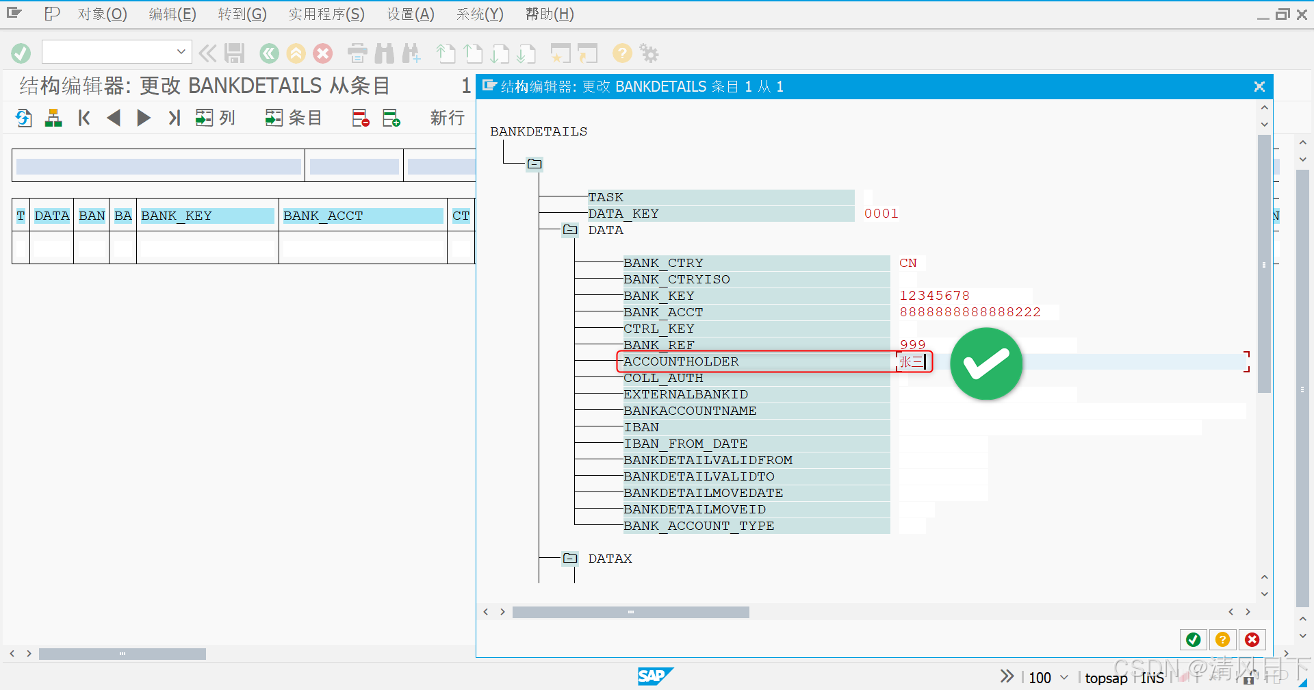
Task: Click the green Enter checkmark in toolbar
Action: point(21,53)
